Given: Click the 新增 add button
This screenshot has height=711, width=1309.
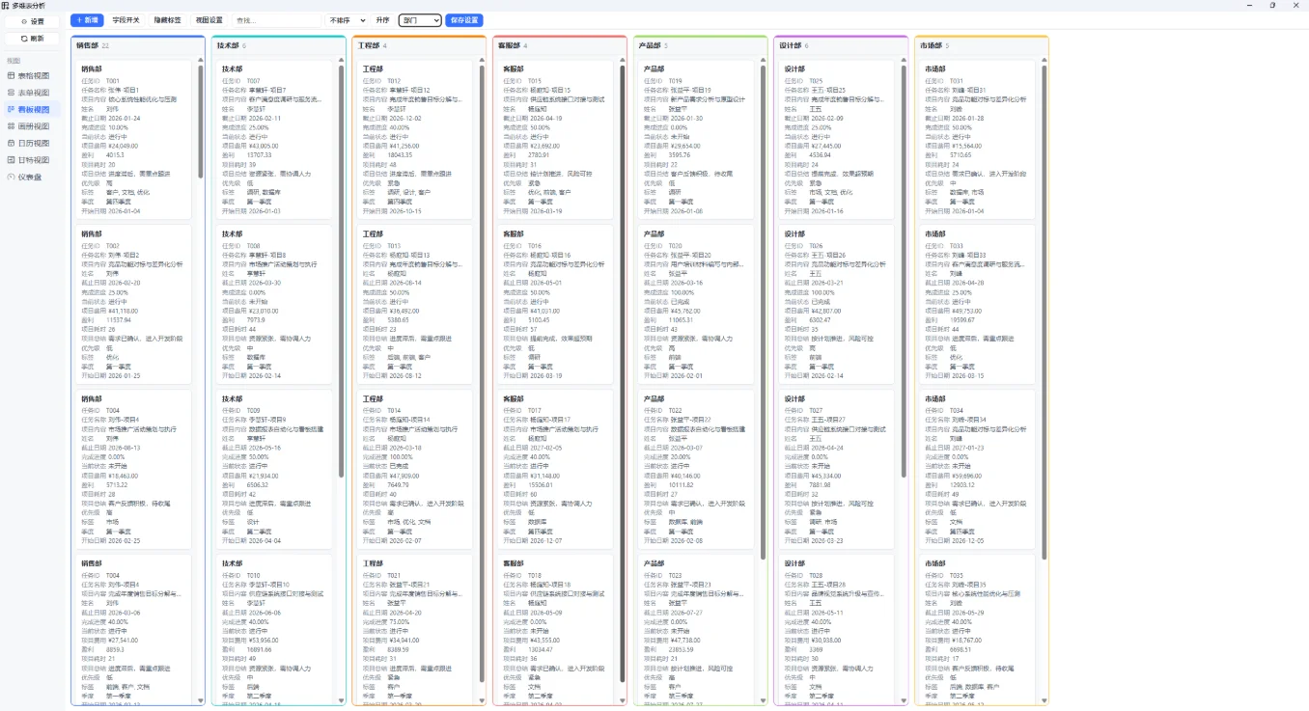Looking at the screenshot, I should pyautogui.click(x=87, y=20).
